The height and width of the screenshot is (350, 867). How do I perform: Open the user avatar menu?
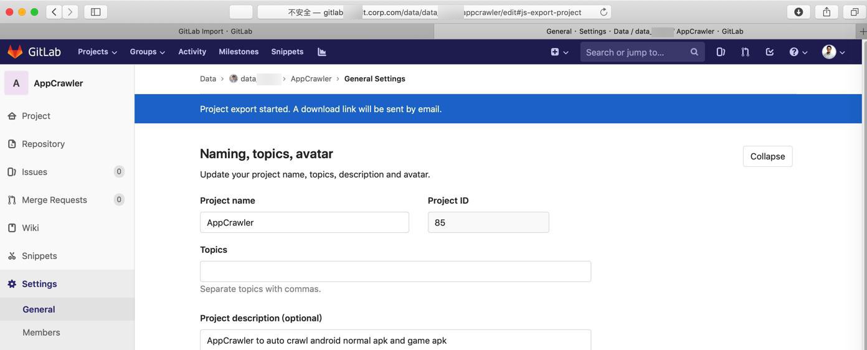(833, 52)
